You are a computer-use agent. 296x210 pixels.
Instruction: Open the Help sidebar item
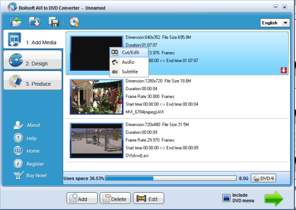(31, 139)
